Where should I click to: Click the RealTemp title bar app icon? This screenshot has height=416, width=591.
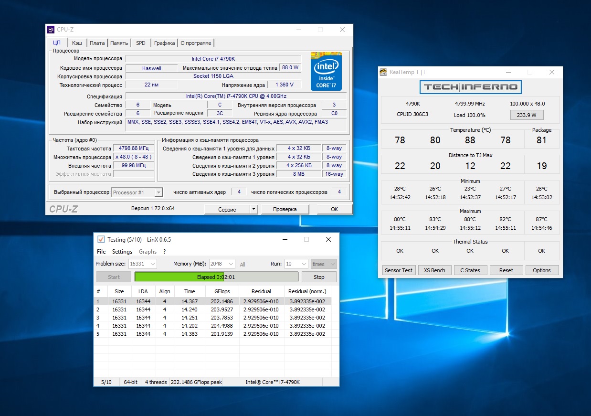[x=383, y=72]
